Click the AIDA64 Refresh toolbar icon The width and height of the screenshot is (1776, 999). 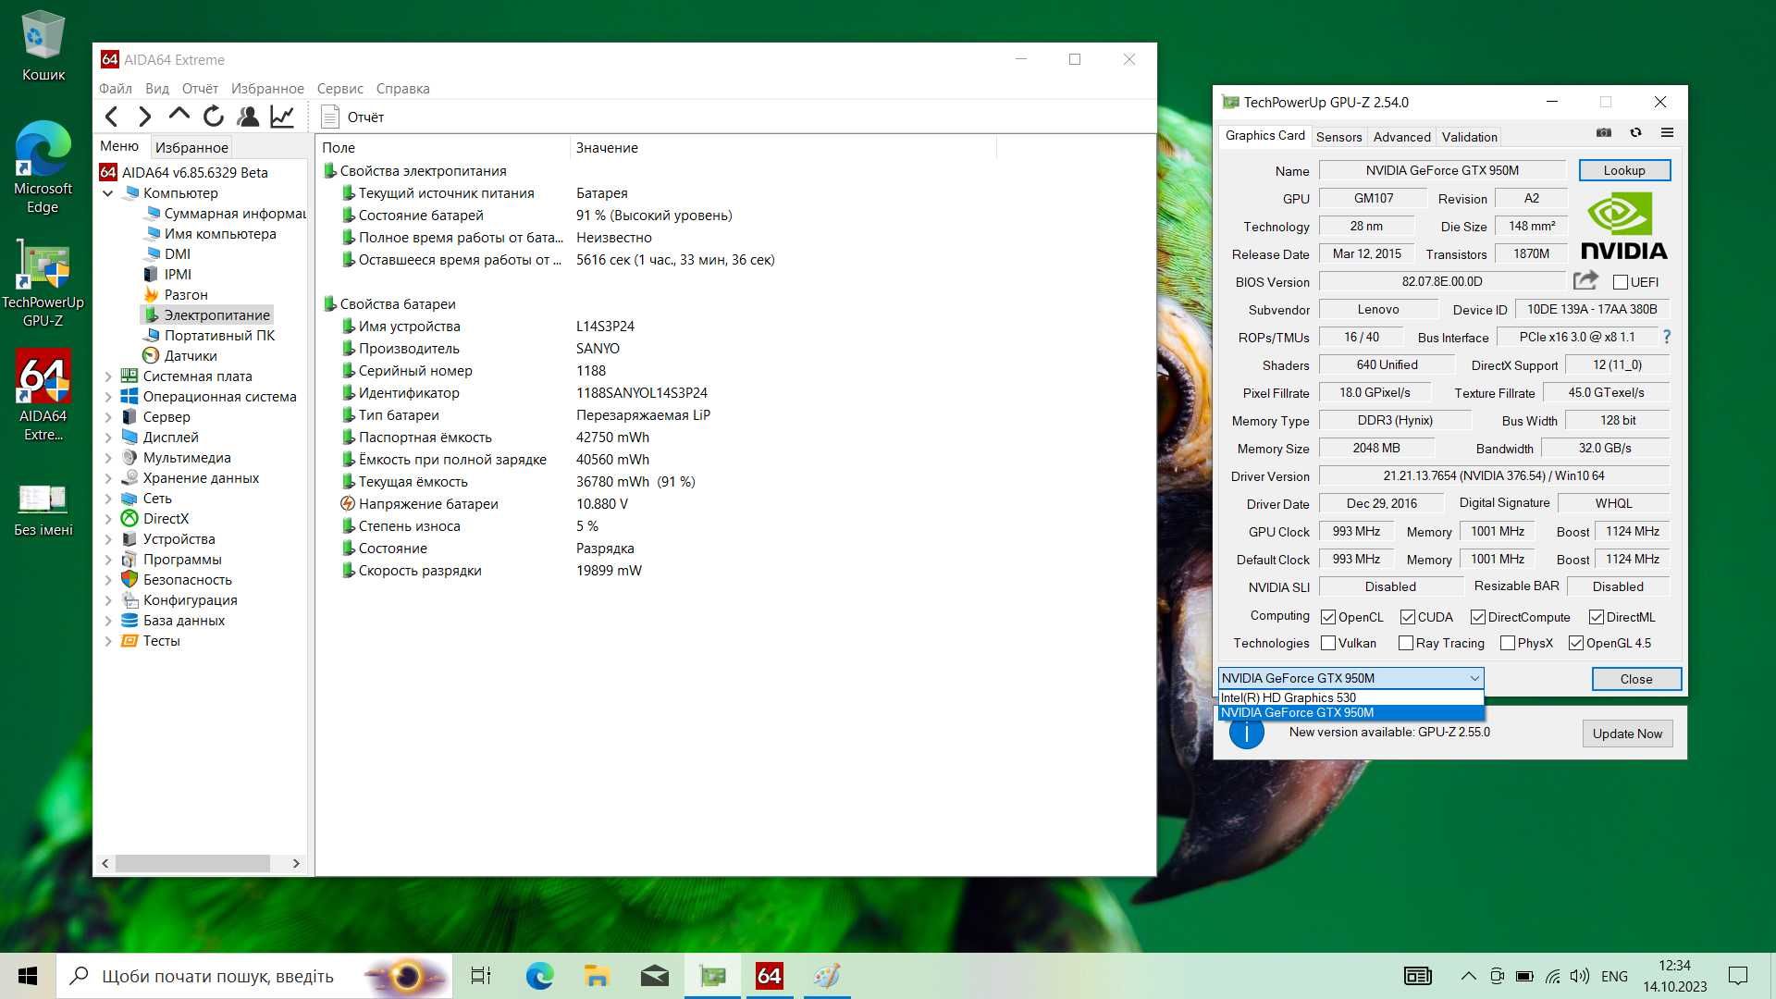[x=214, y=117]
